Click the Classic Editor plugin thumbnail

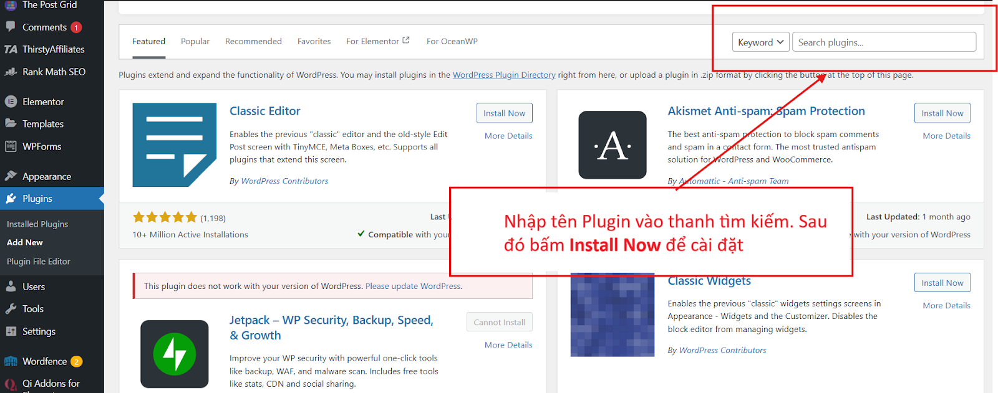pos(175,145)
